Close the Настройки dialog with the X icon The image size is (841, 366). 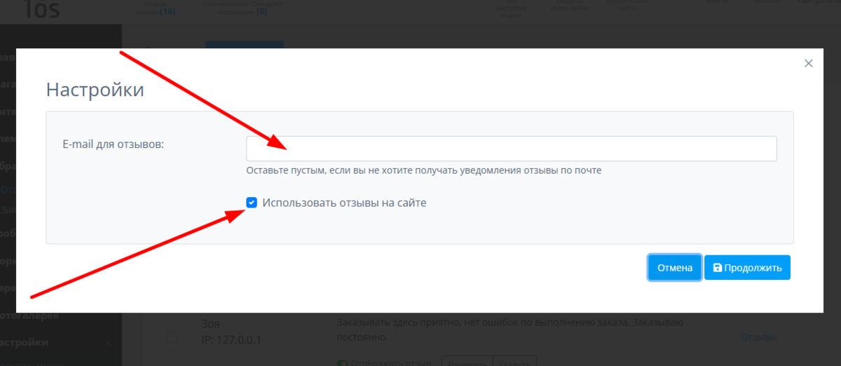click(x=808, y=63)
